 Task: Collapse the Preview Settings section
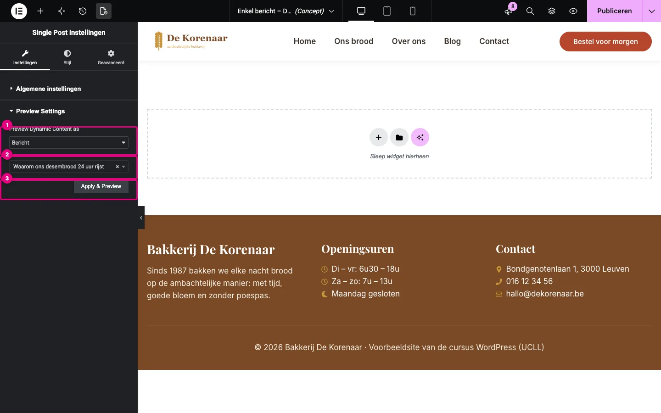click(x=69, y=111)
